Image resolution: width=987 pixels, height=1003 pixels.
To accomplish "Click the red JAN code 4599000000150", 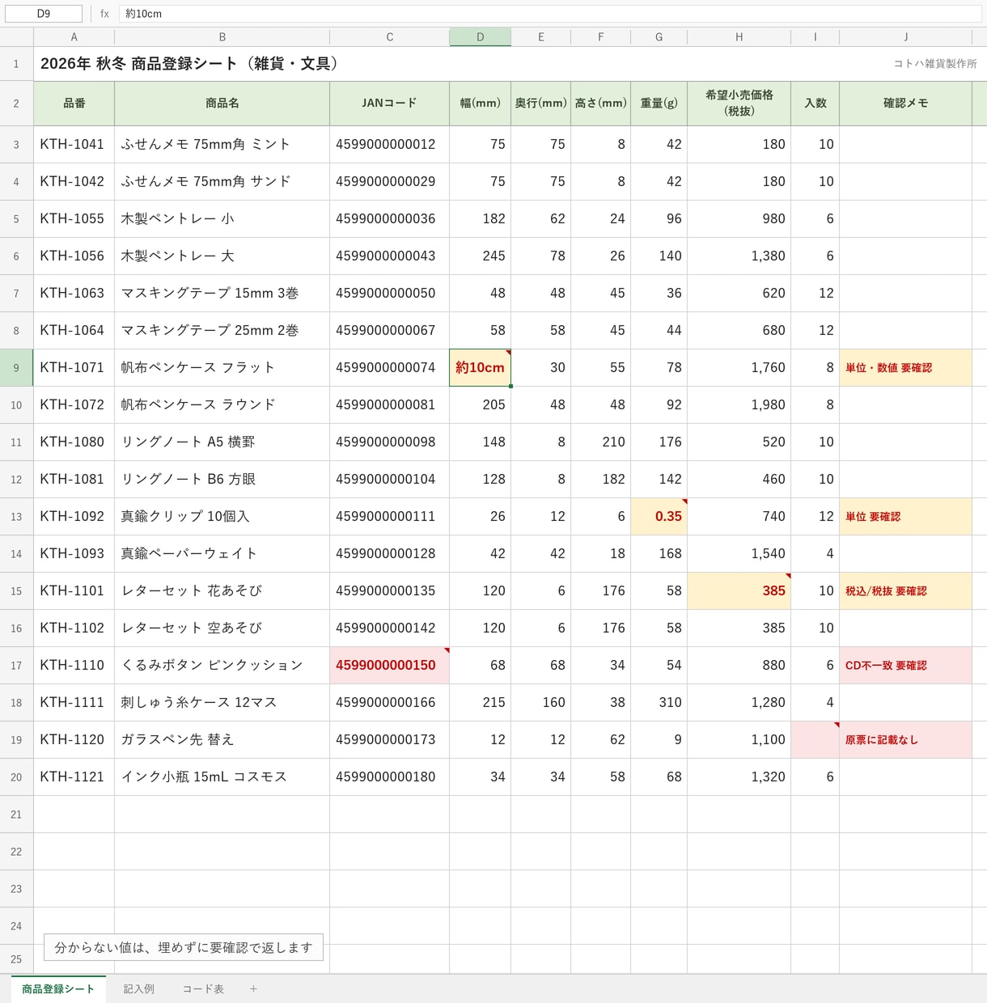I will (389, 666).
